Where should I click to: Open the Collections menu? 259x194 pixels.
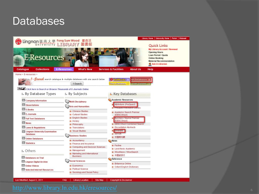point(42,69)
